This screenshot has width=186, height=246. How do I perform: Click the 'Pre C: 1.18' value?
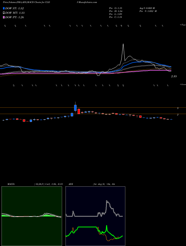pos(116,17)
